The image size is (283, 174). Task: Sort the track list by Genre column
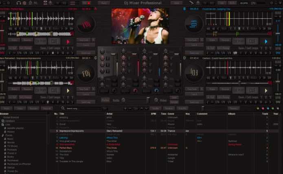coord(171,114)
